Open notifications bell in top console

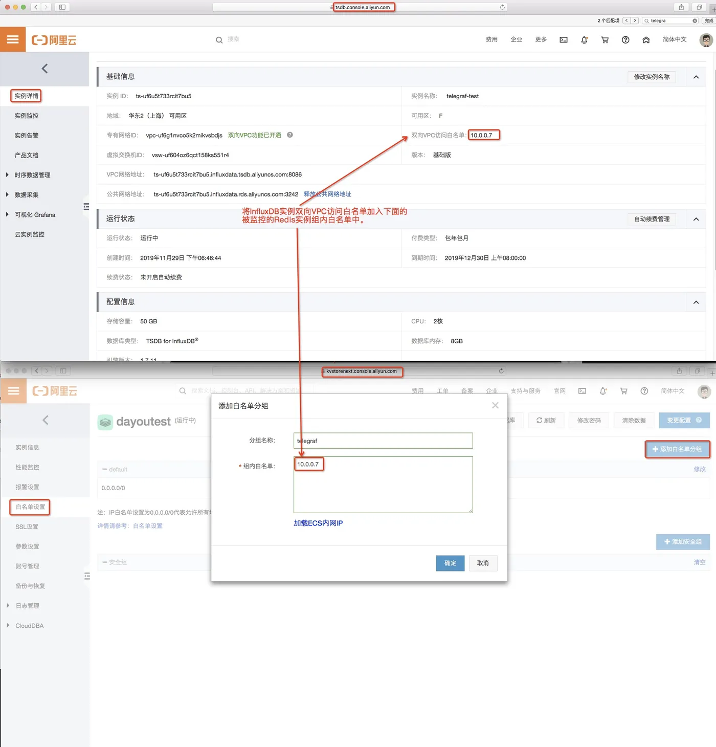click(584, 40)
